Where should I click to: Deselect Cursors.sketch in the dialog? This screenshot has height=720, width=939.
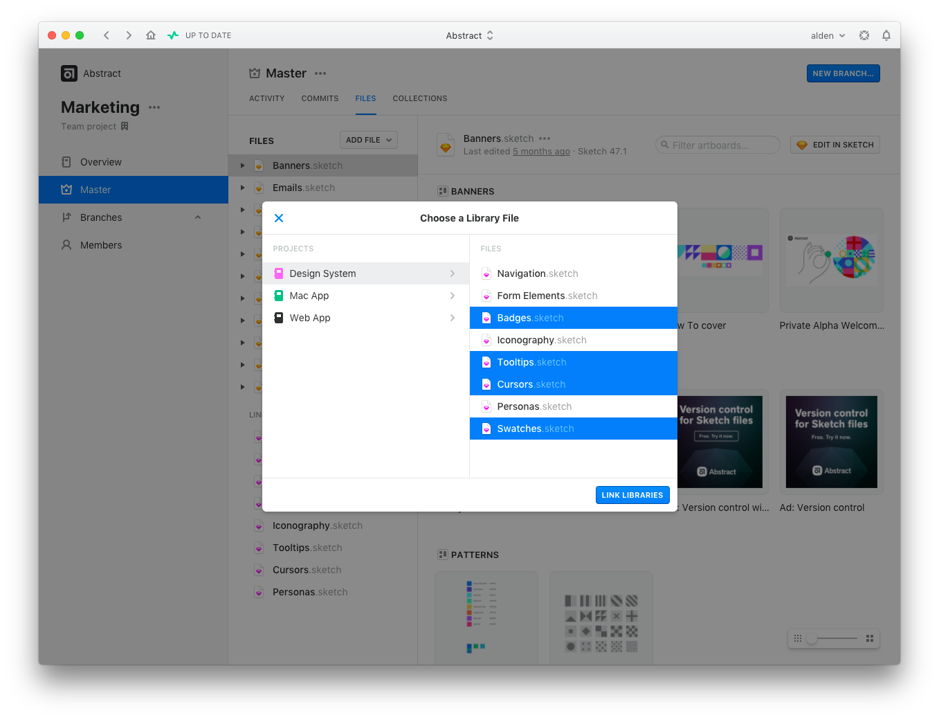pos(573,384)
